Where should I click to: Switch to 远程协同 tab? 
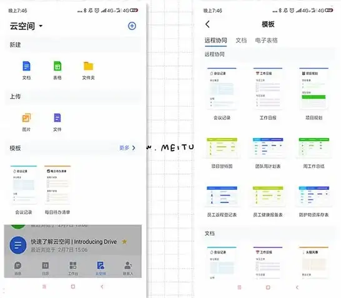click(x=215, y=41)
